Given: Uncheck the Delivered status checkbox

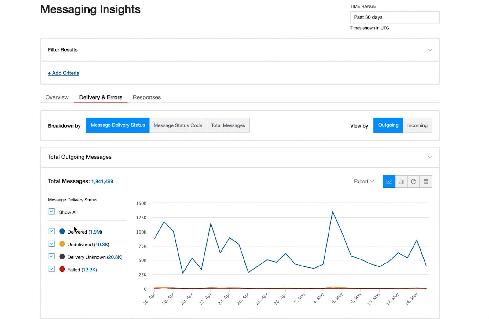Looking at the screenshot, I should point(52,231).
